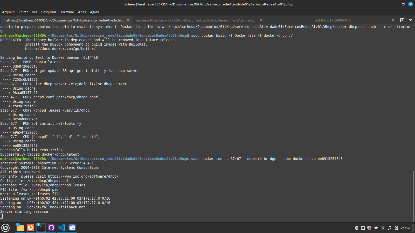Close the second matheus@matheus-550XDA tab

pos(261,20)
